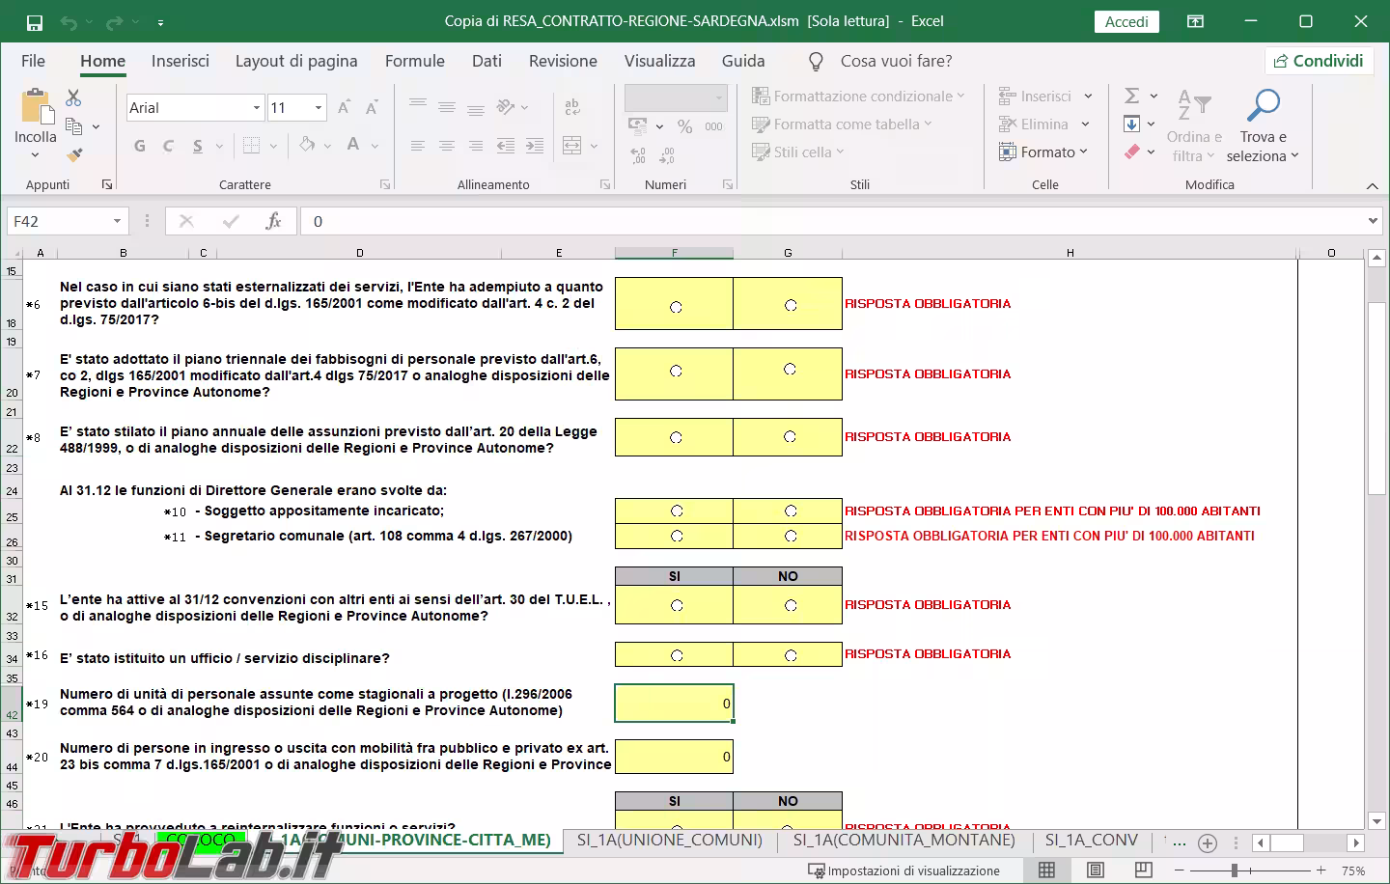1390x884 pixels.
Task: Click the AutoSum sigma icon
Action: (x=1132, y=96)
